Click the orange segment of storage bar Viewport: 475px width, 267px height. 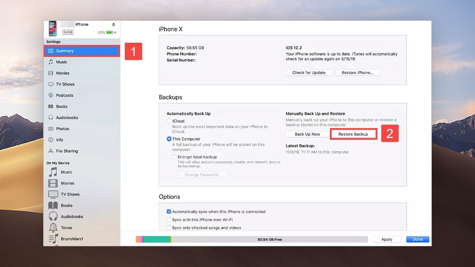[138, 239]
